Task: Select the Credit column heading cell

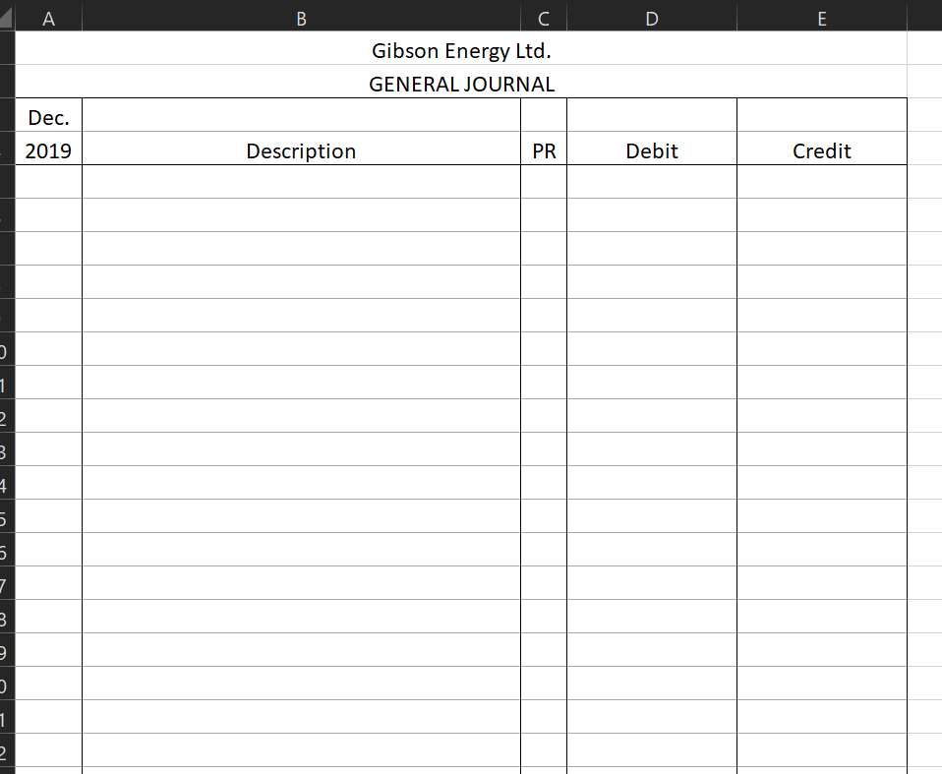Action: 821,150
